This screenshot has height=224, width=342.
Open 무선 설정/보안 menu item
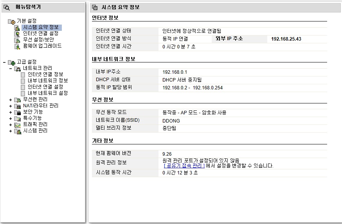[x=39, y=39]
